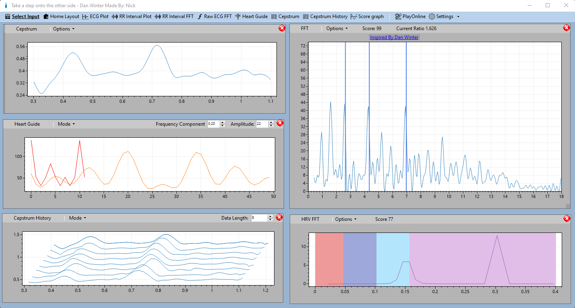Open the Select Input toolbar item

(23, 16)
